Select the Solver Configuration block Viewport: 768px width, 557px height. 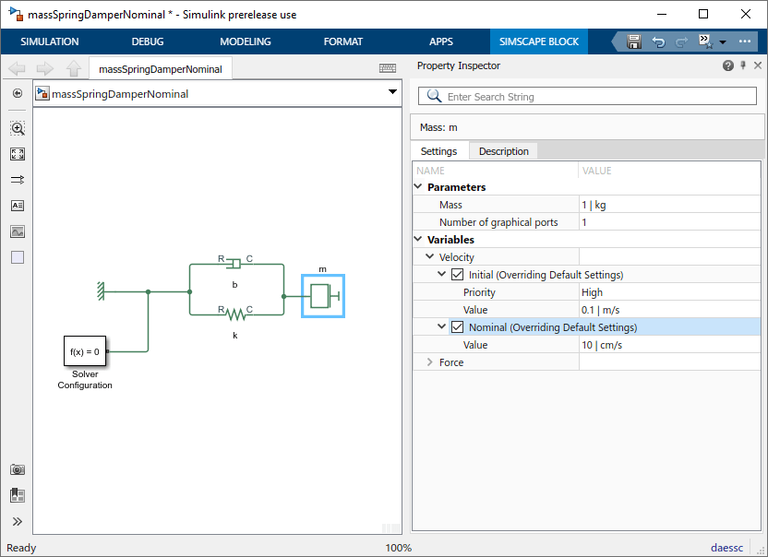(x=85, y=351)
